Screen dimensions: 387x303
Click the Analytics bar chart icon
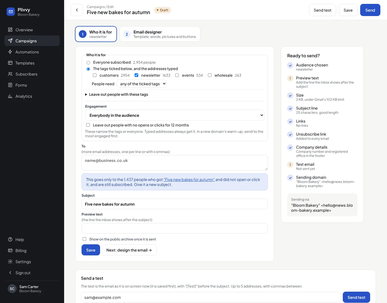[x=10, y=96]
